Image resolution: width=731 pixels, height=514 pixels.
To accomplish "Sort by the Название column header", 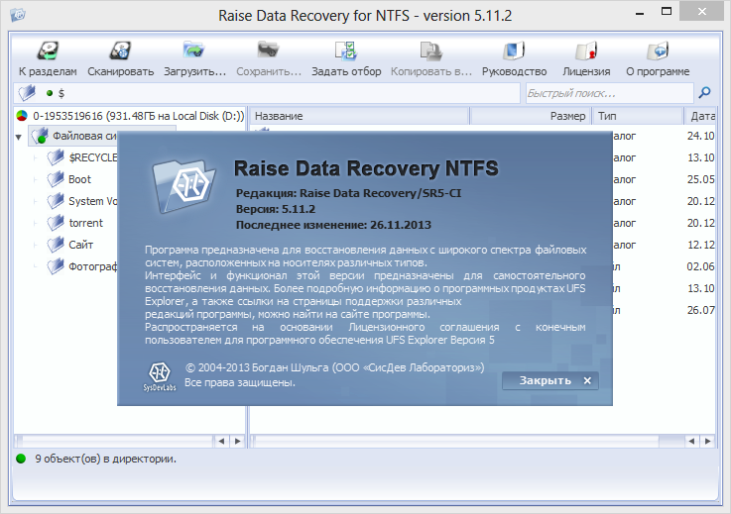I will click(x=359, y=116).
